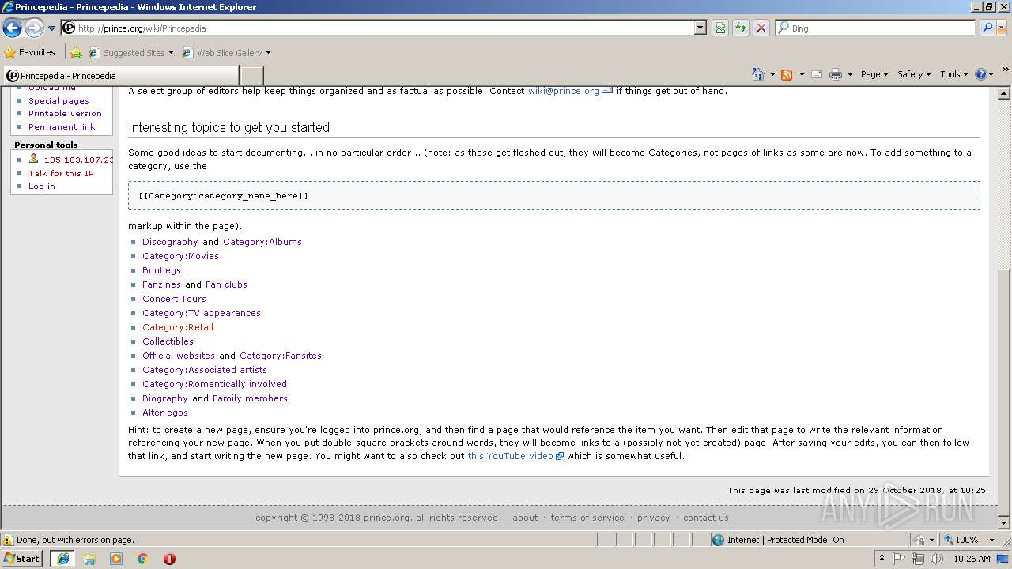1012x569 pixels.
Task: Go forward with the Forward arrow button
Action: (x=33, y=28)
